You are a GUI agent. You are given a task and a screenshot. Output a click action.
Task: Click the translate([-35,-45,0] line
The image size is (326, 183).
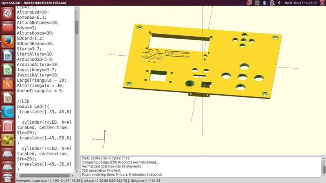coord(45,111)
